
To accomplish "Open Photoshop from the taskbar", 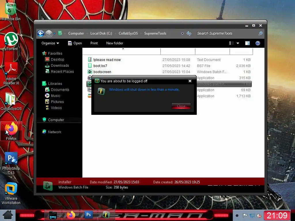I will click(88, 215).
